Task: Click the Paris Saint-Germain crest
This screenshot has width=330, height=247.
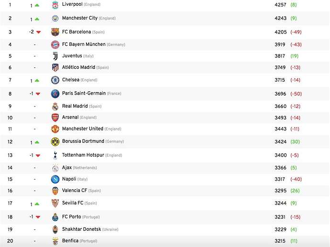Action: (55, 94)
